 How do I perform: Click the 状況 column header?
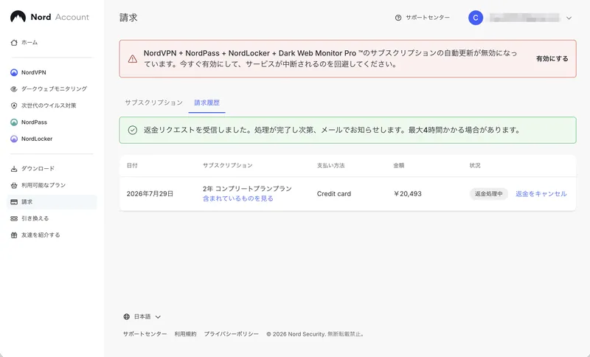[x=475, y=165]
